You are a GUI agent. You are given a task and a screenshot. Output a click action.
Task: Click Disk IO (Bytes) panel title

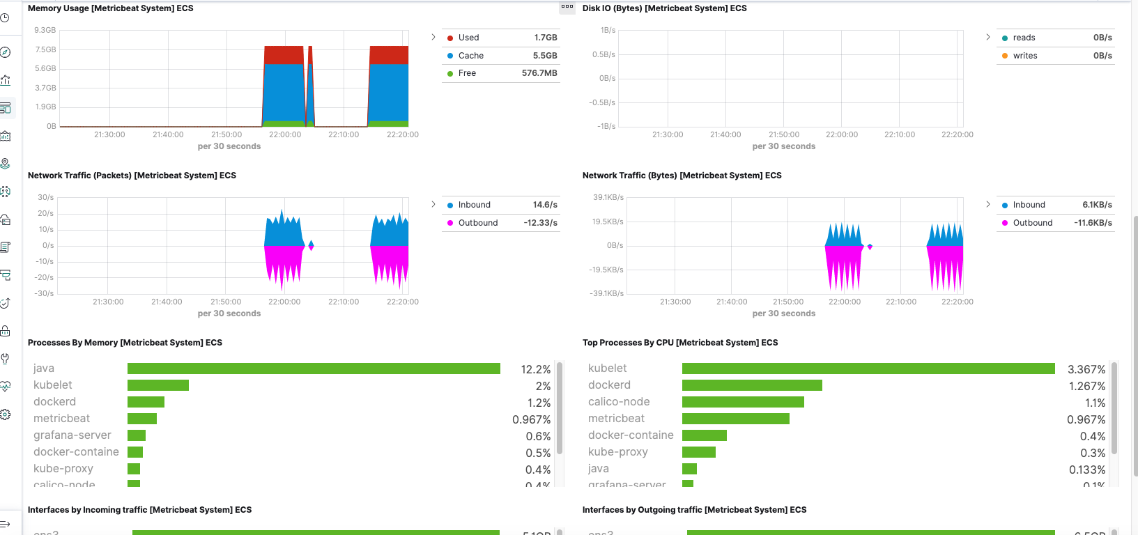click(664, 8)
